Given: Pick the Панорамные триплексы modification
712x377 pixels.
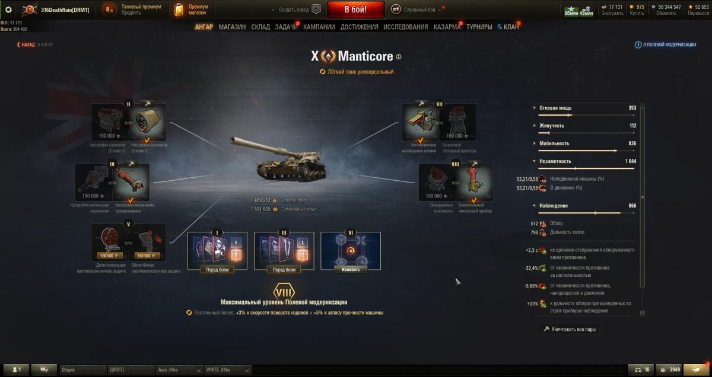Looking at the screenshot, I should 437,182.
